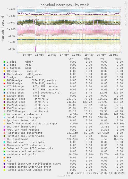The width and height of the screenshot is (128, 179).
Task: Click the 15 May date axis label
Action: click(39, 55)
